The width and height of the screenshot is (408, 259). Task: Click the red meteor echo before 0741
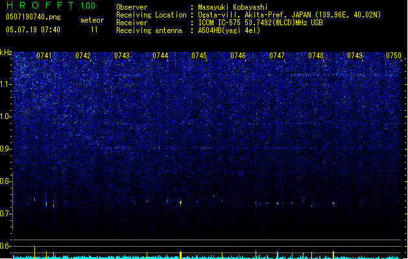[x=34, y=199]
